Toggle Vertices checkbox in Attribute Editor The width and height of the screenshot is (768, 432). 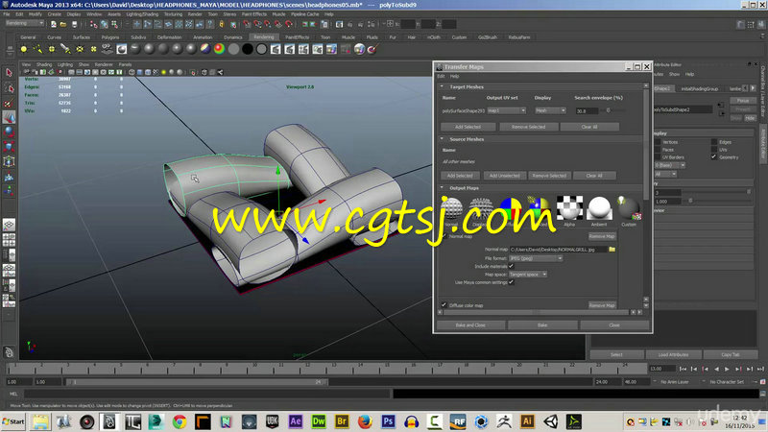[658, 142]
